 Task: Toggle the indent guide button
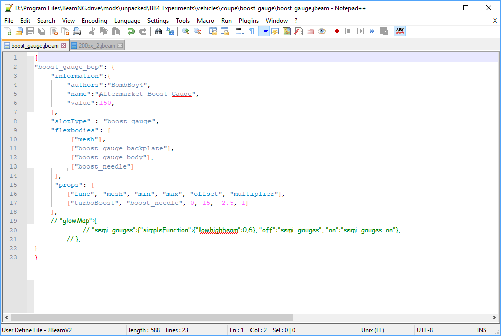click(x=264, y=31)
